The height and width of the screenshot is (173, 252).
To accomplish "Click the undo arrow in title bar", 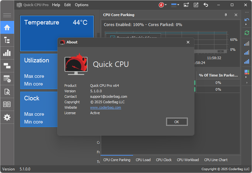I will 206,5.
